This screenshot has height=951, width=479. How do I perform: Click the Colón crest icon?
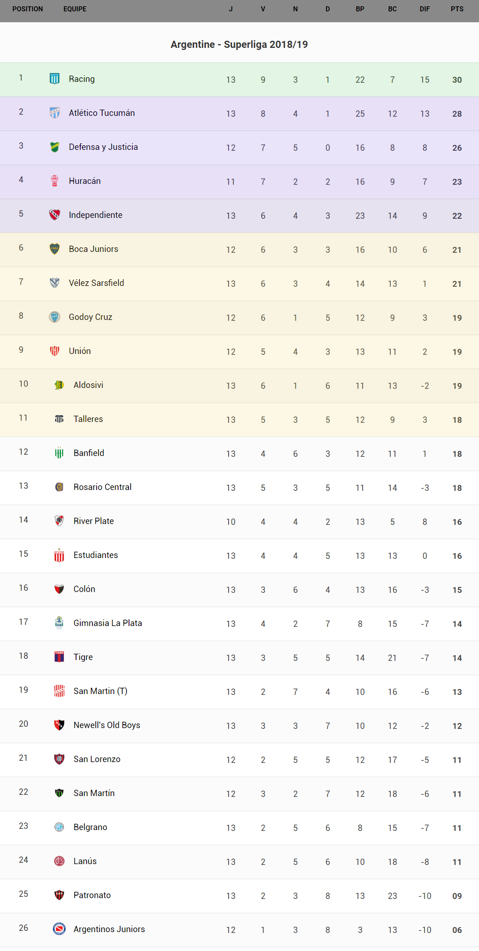pyautogui.click(x=59, y=589)
